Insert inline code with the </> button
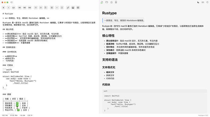The height and width of the screenshot is (117, 210). click(13, 8)
